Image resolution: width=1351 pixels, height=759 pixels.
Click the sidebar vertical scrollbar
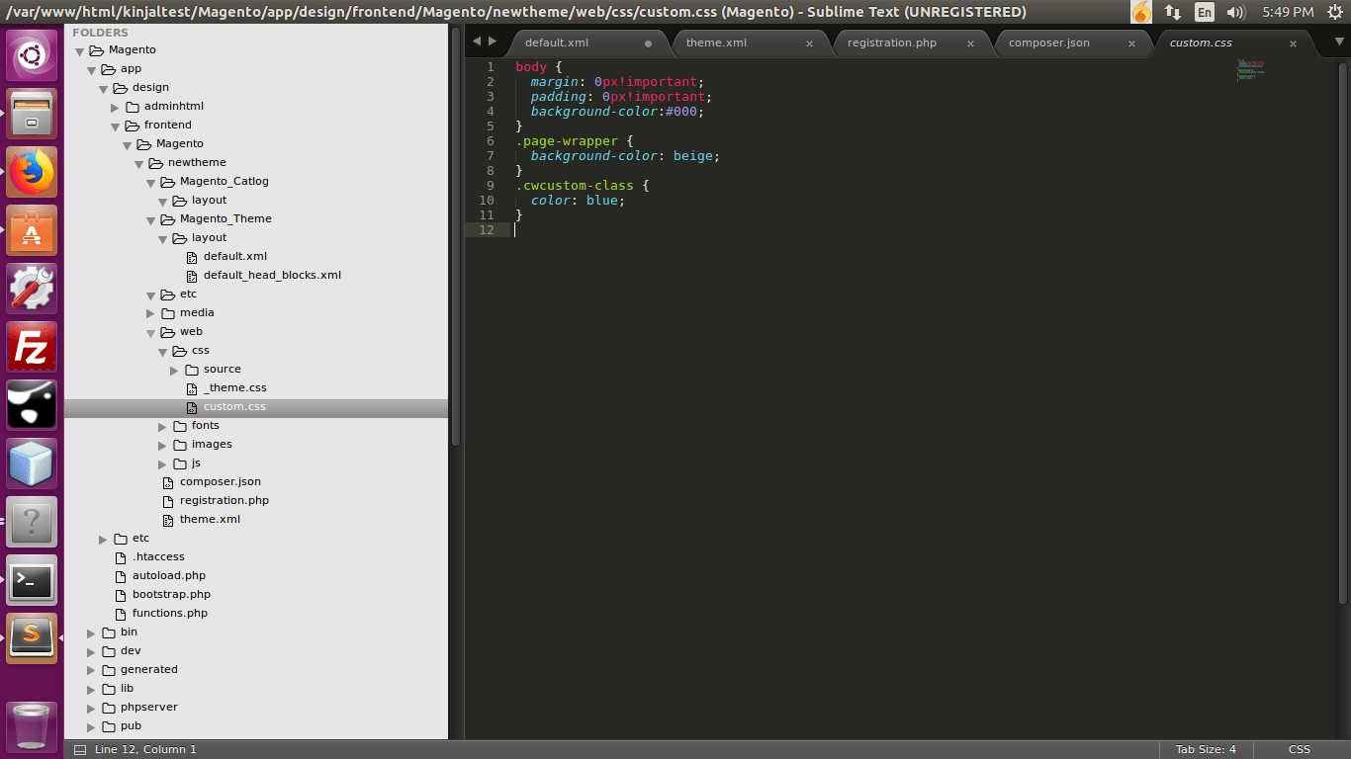point(456,237)
